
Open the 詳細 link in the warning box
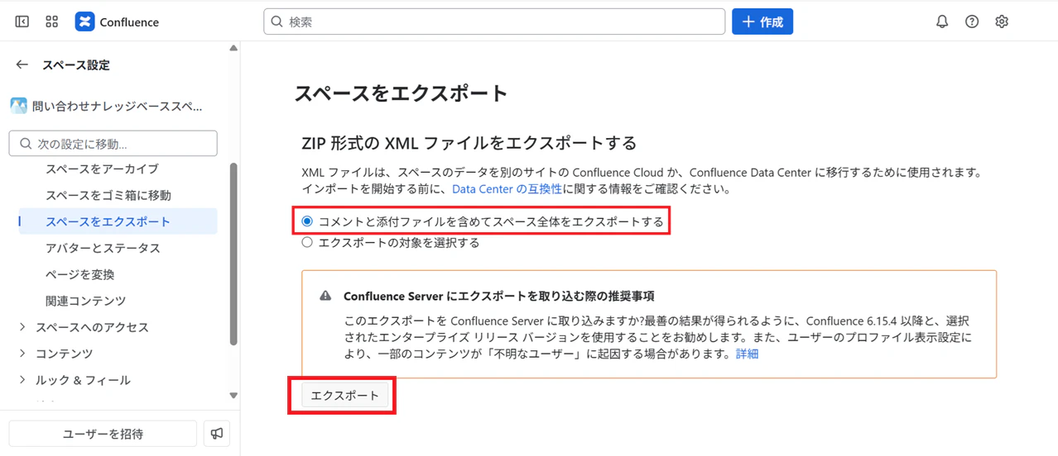747,354
